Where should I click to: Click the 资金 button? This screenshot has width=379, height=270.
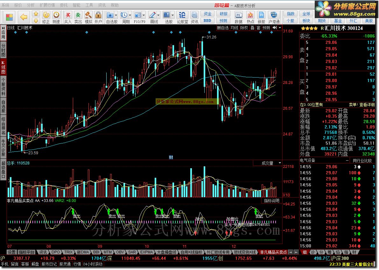207,14
